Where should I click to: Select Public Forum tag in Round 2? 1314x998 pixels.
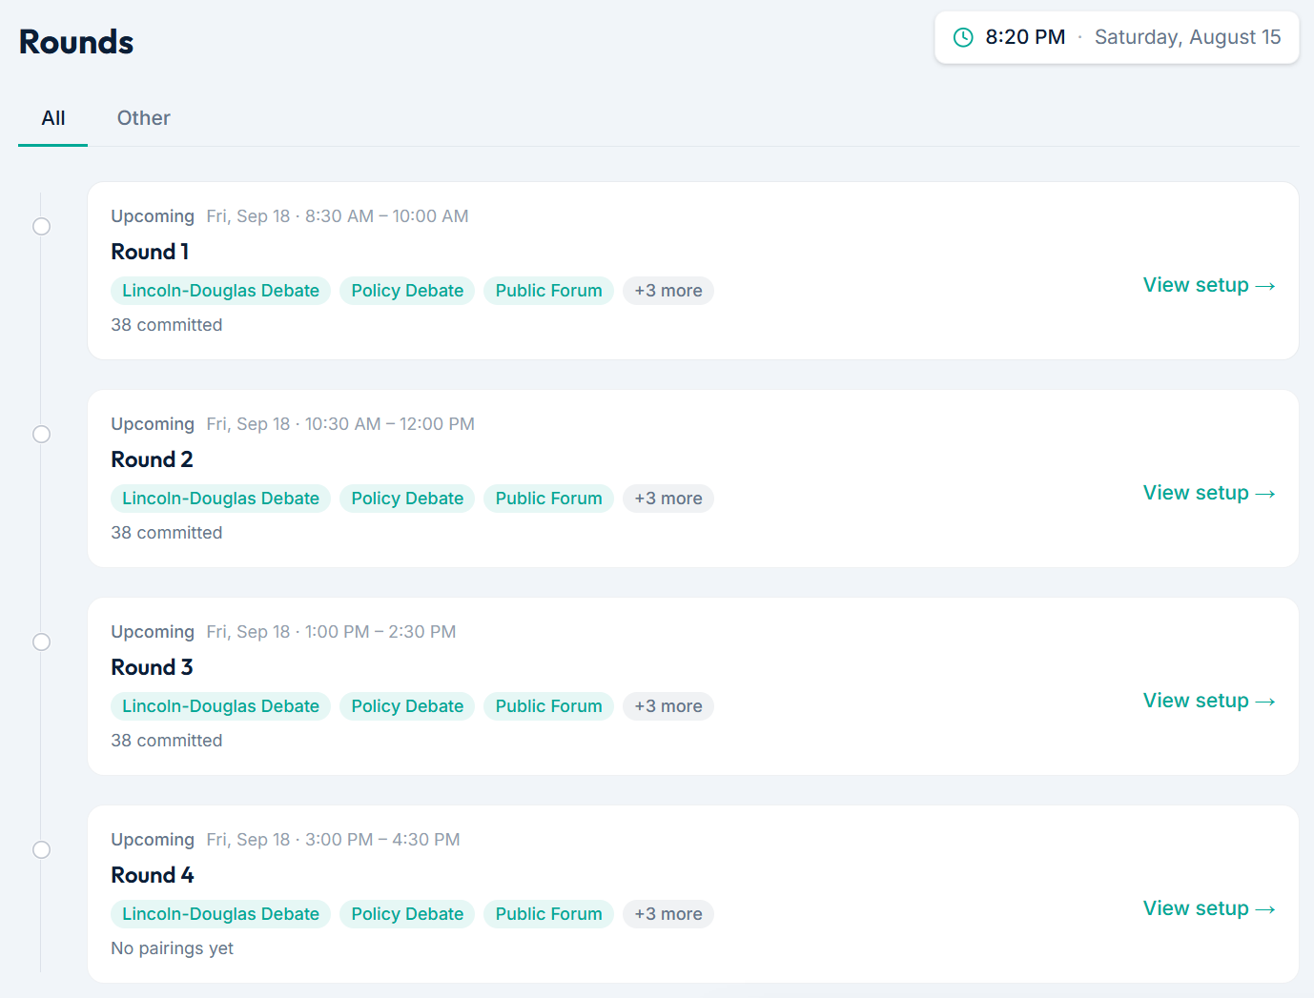549,499
